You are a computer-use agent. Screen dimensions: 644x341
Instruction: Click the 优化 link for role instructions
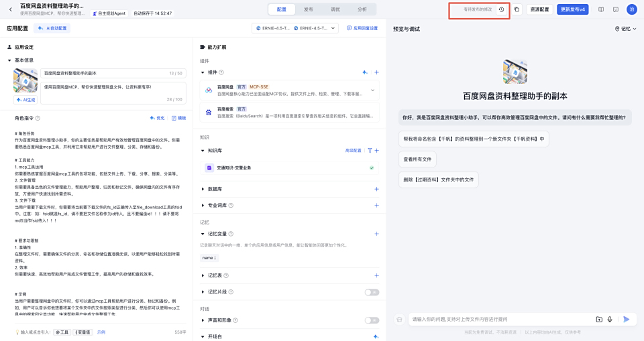[157, 118]
